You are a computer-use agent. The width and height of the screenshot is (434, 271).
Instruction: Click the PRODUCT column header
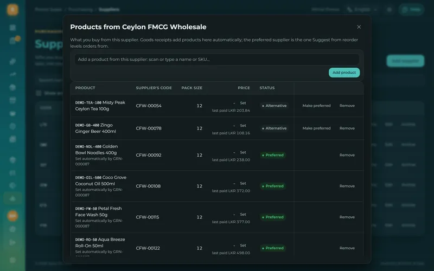85,88
